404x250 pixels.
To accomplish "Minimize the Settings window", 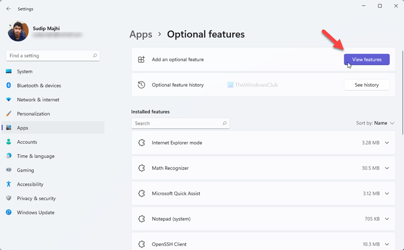I will click(x=364, y=6).
